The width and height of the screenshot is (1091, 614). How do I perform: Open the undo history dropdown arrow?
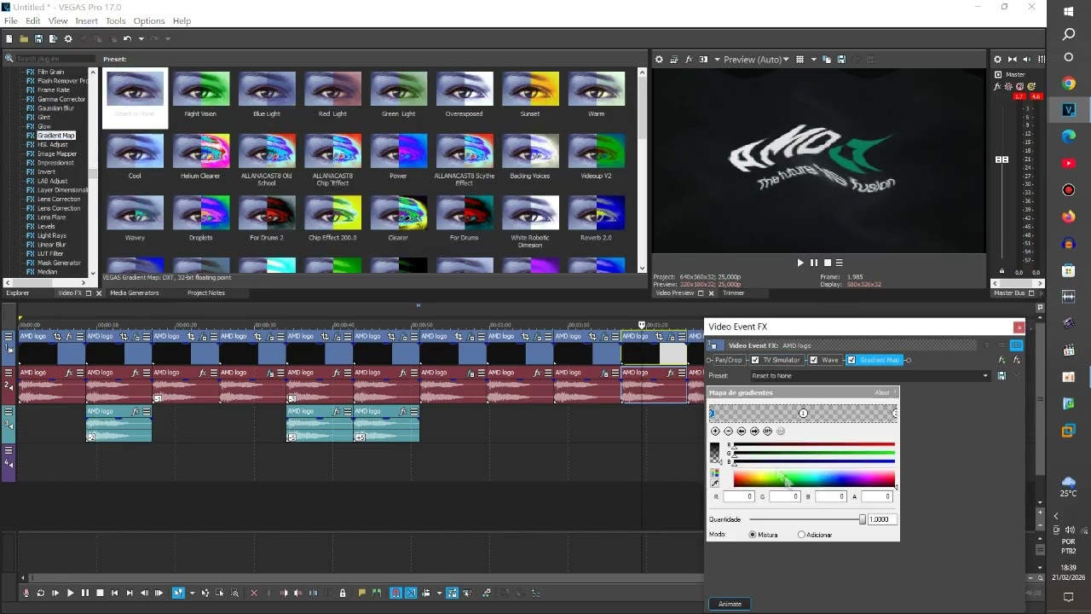click(141, 38)
